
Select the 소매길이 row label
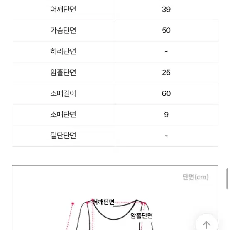pos(63,93)
